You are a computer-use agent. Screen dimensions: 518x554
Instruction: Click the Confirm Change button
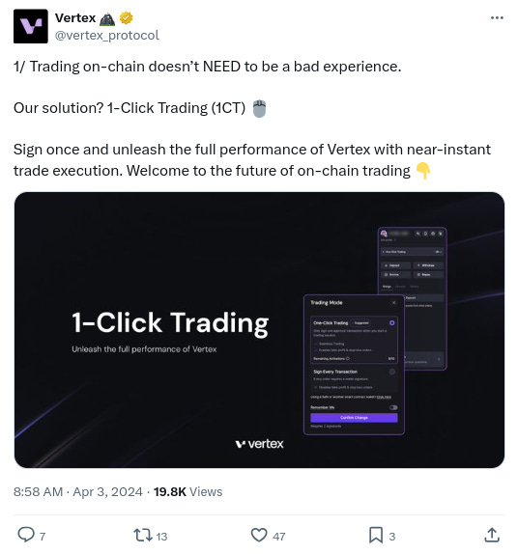(354, 418)
